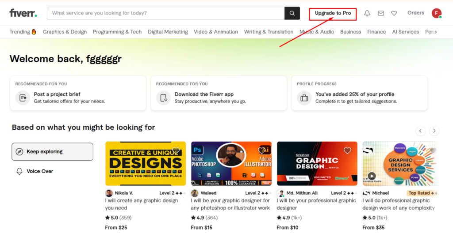Open Download the Fiverr app card
453x237 pixels.
[x=219, y=93]
